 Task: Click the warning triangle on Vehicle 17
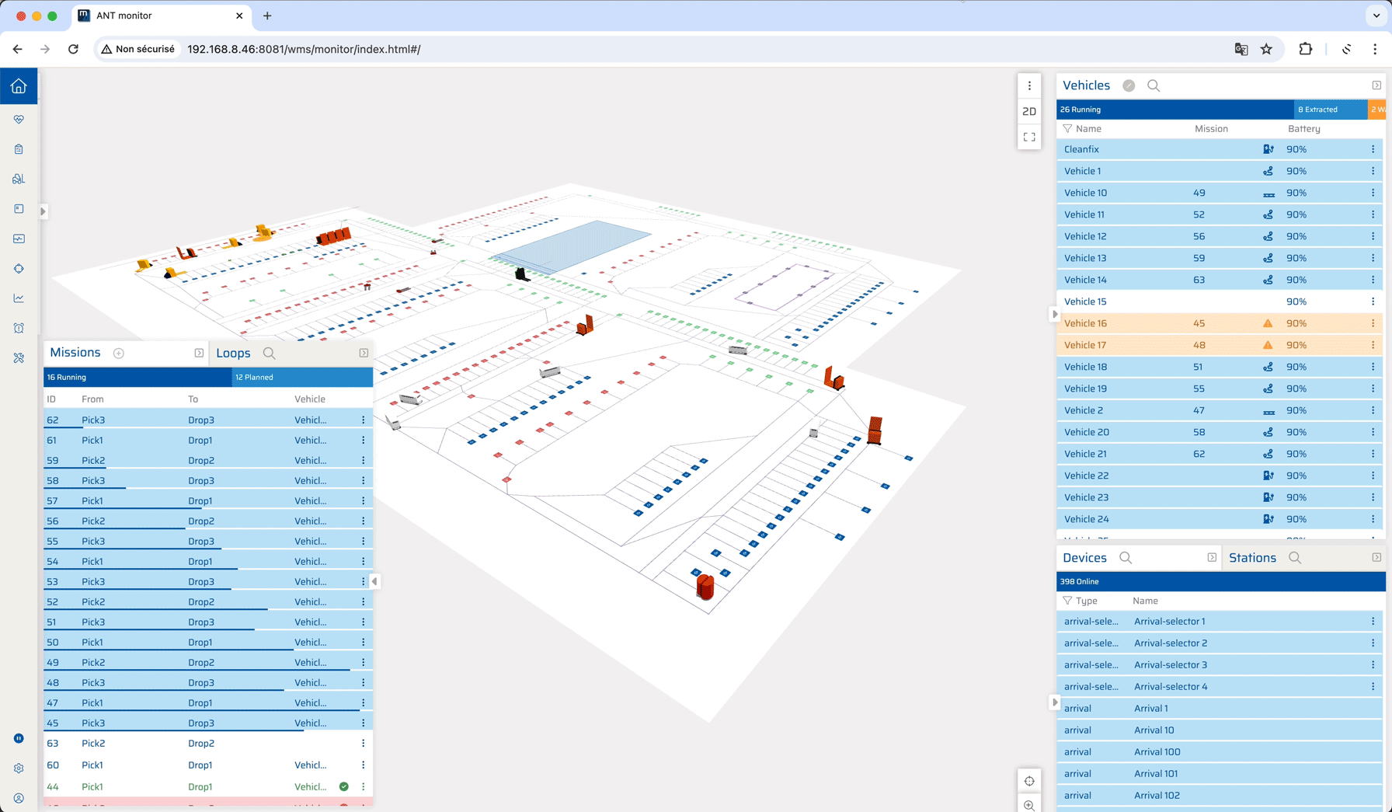point(1268,345)
